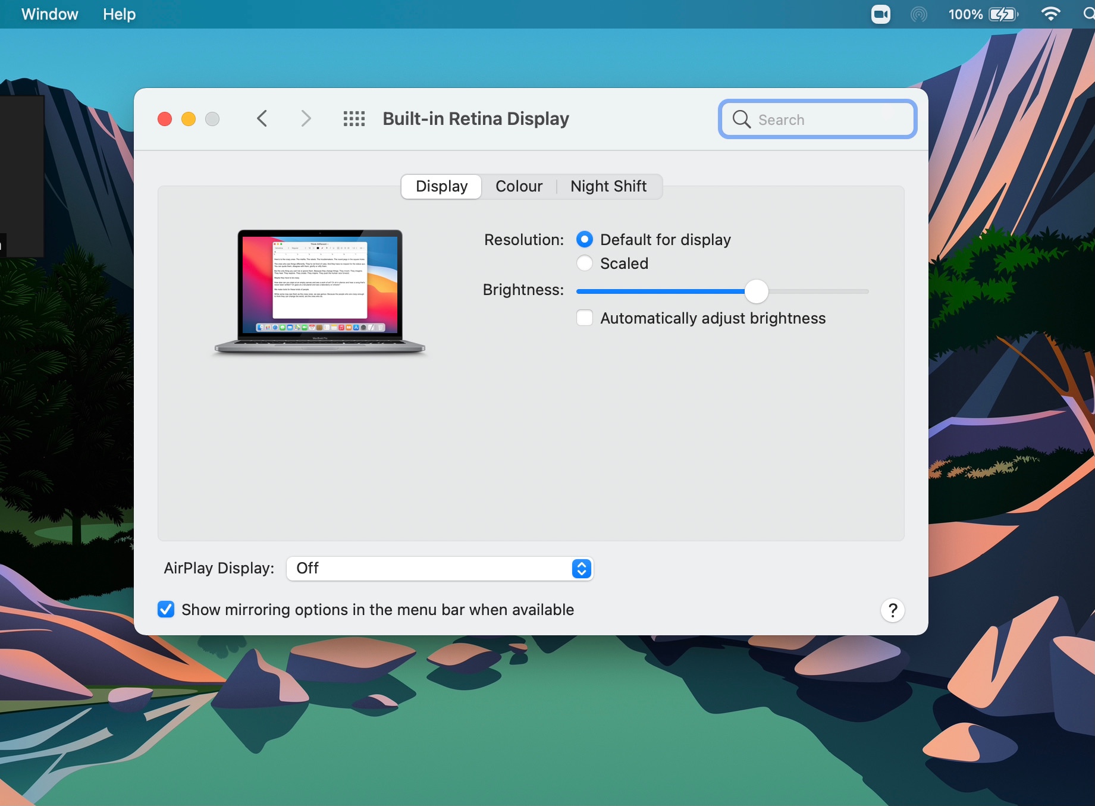Image resolution: width=1095 pixels, height=806 pixels.
Task: Click the MacBook display preview thumbnail
Action: 320,292
